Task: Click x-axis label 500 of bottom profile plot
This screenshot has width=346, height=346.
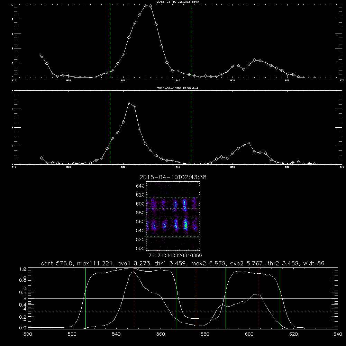Action: [x=28, y=334]
